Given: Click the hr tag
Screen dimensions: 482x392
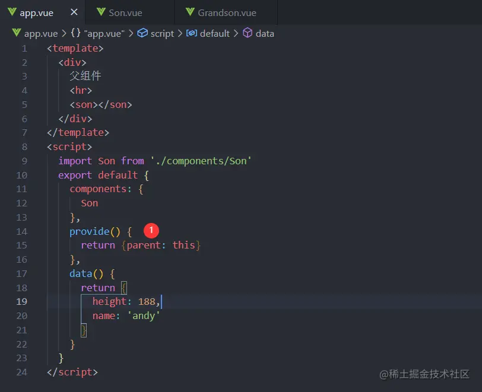Looking at the screenshot, I should tap(81, 91).
